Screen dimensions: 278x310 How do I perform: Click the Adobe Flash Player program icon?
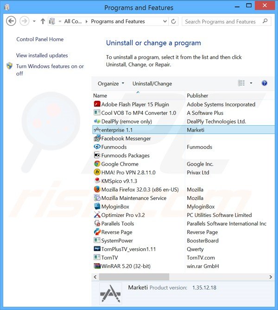click(x=97, y=104)
